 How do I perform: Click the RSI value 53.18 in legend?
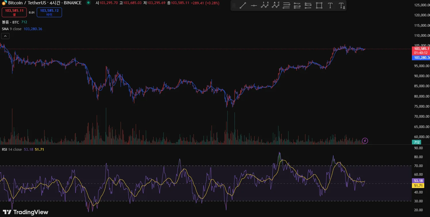29,150
